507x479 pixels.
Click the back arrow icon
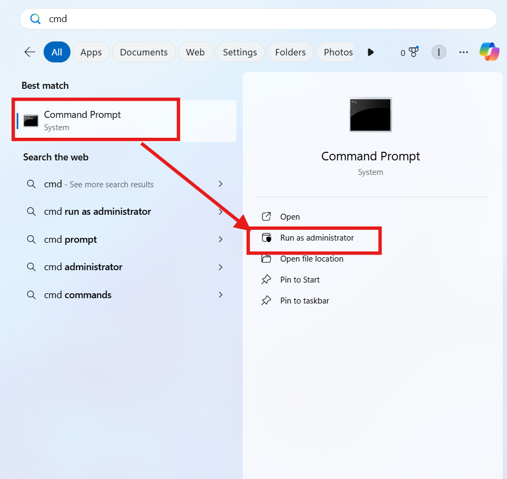coord(30,52)
